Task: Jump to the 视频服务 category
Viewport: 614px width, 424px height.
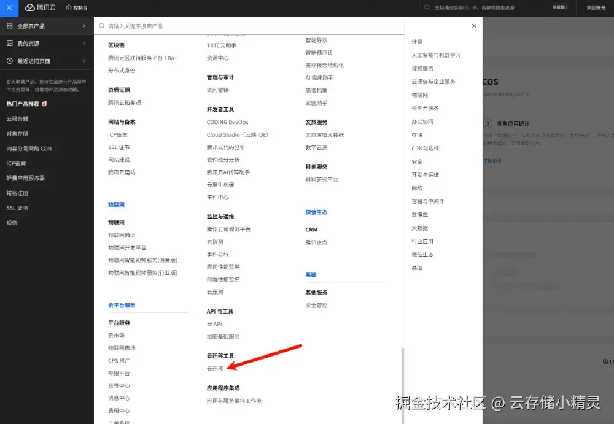Action: (x=422, y=69)
